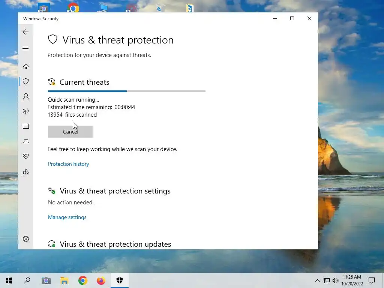Open the network tray icon
The image size is (384, 288).
coord(327,280)
